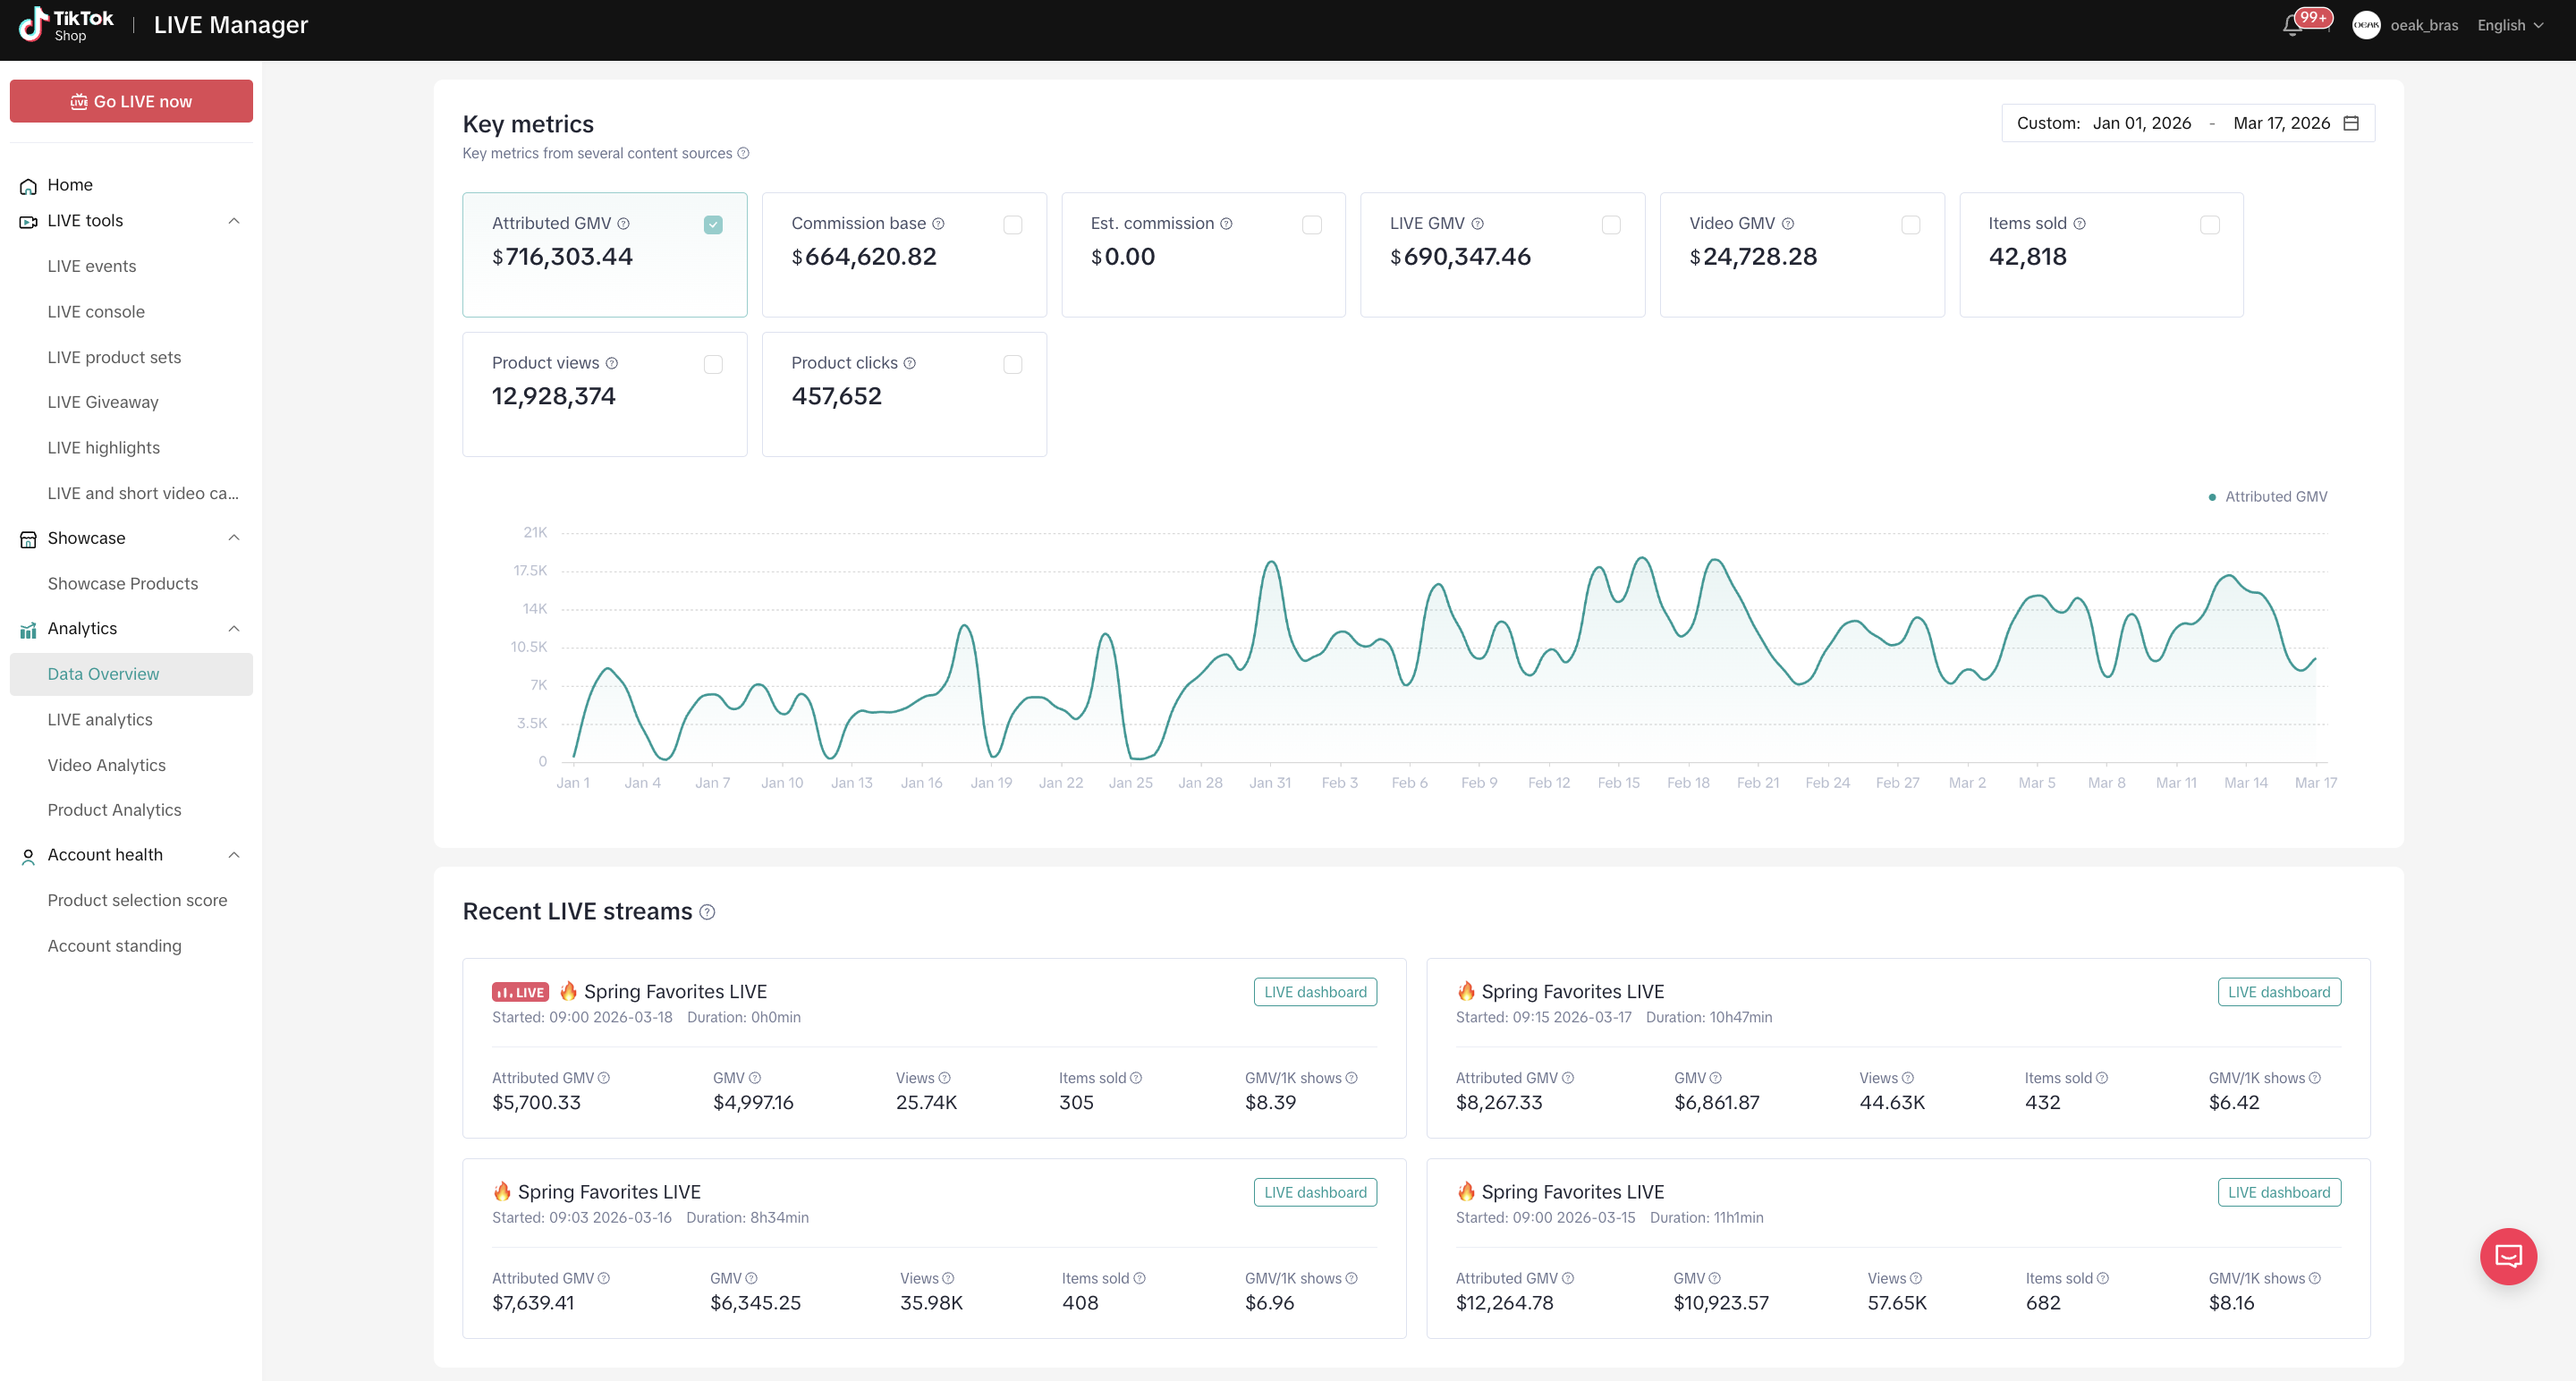This screenshot has width=2576, height=1381.
Task: Uncheck the Attributed GMV metric checkbox
Action: pyautogui.click(x=713, y=225)
